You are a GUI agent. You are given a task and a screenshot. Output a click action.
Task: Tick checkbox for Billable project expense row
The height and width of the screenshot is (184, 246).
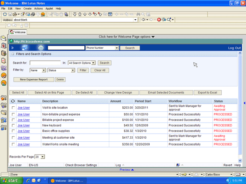point(13,120)
